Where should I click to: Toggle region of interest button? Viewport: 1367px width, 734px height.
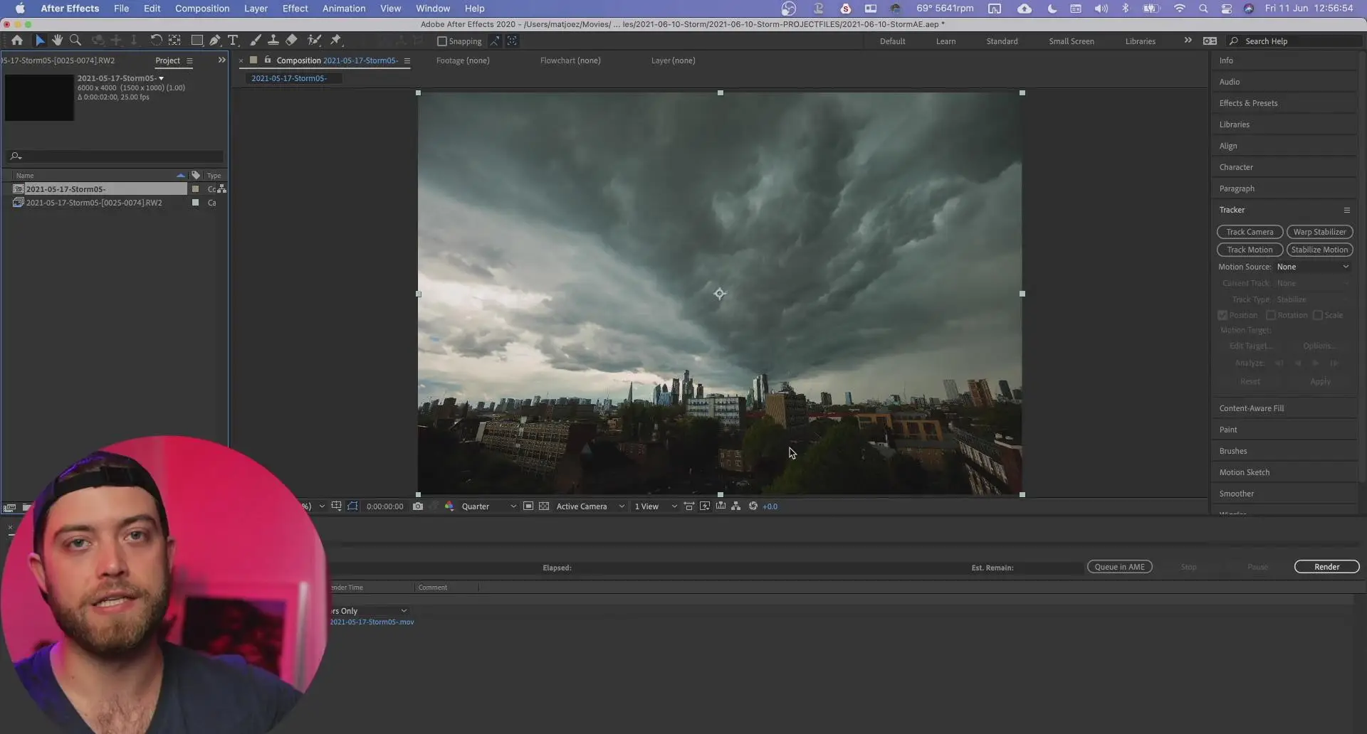pos(528,506)
